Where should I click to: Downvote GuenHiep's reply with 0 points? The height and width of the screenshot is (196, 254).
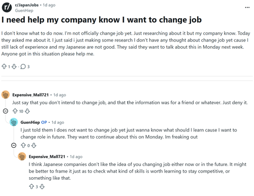pos(34,145)
